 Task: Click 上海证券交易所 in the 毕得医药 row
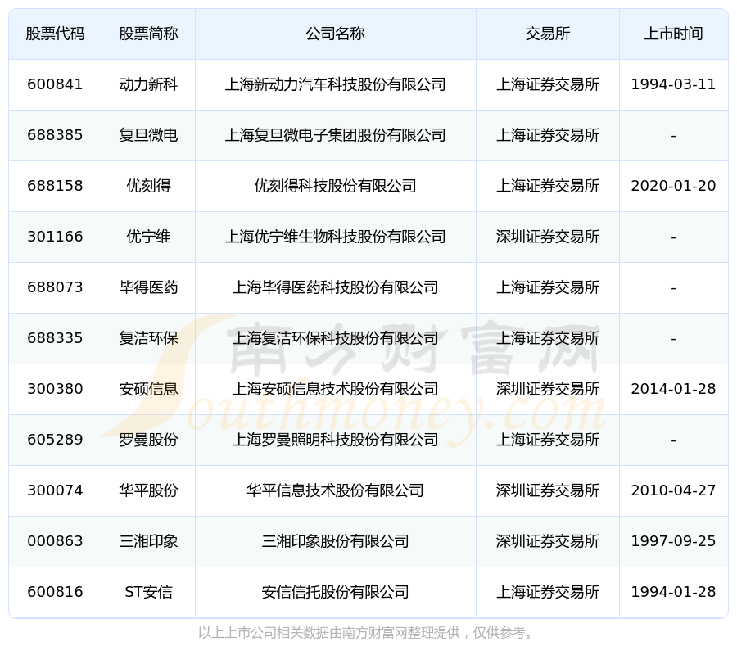(548, 287)
